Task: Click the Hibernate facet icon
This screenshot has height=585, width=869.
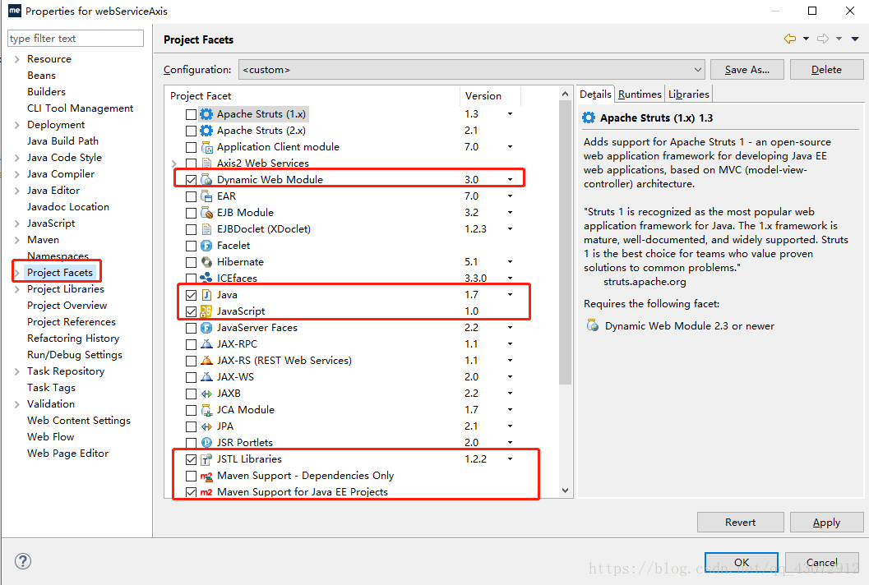Action: pos(206,262)
